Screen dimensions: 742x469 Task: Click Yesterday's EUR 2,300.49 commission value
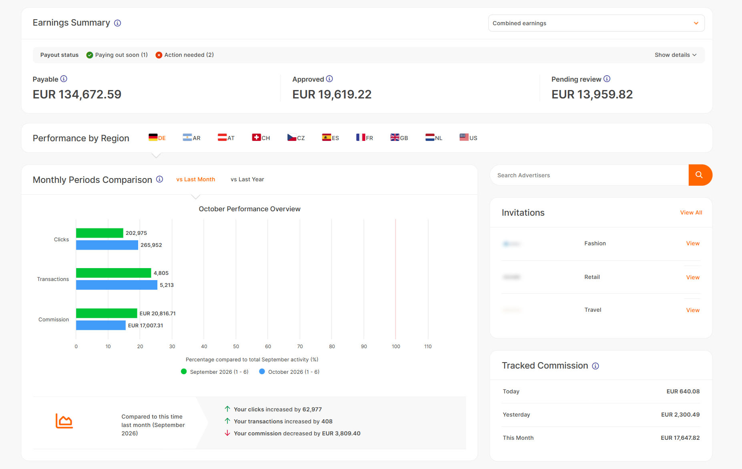pyautogui.click(x=680, y=415)
